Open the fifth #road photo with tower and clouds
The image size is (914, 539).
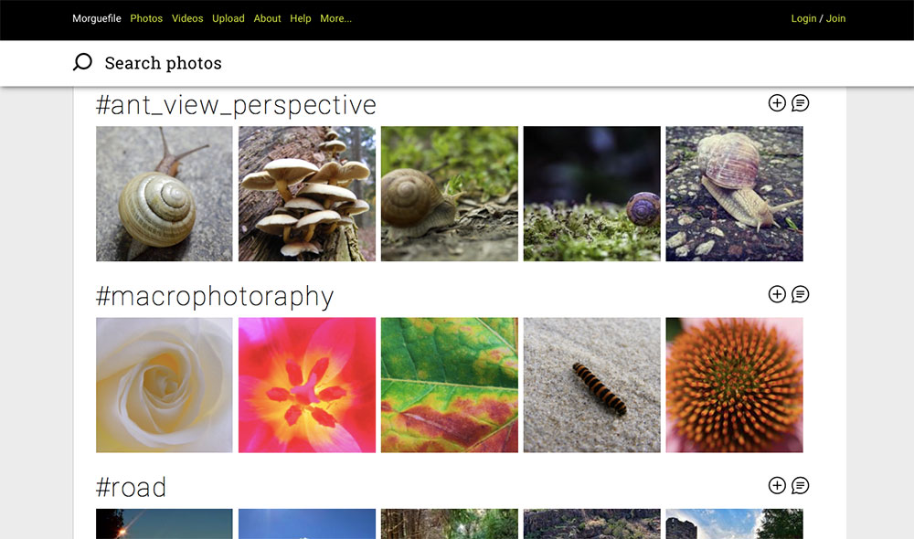pyautogui.click(x=735, y=523)
